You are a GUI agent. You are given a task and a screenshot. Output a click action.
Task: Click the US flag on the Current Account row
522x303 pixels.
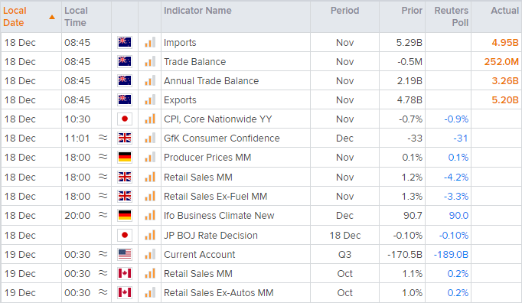point(125,254)
